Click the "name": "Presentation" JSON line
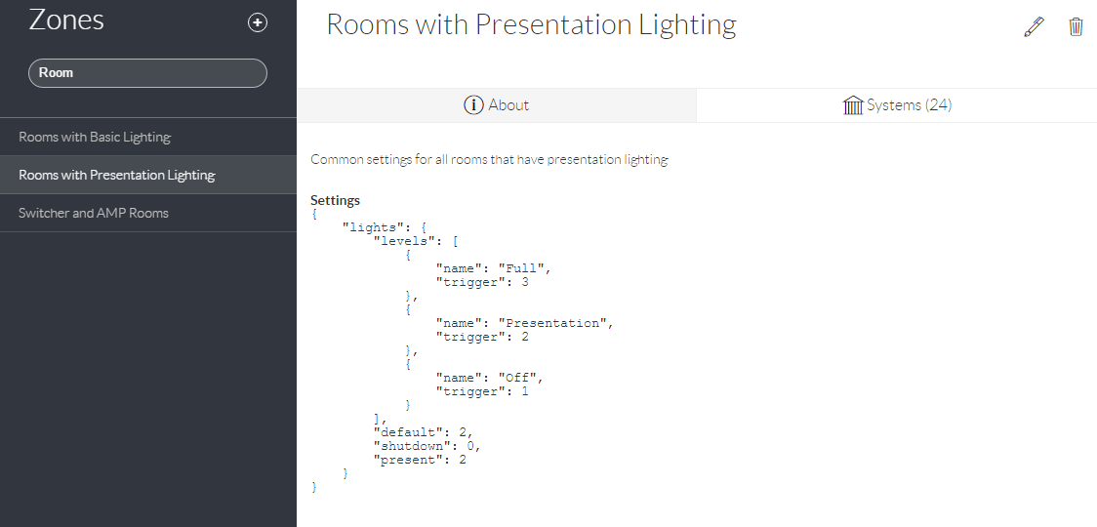 coord(524,323)
